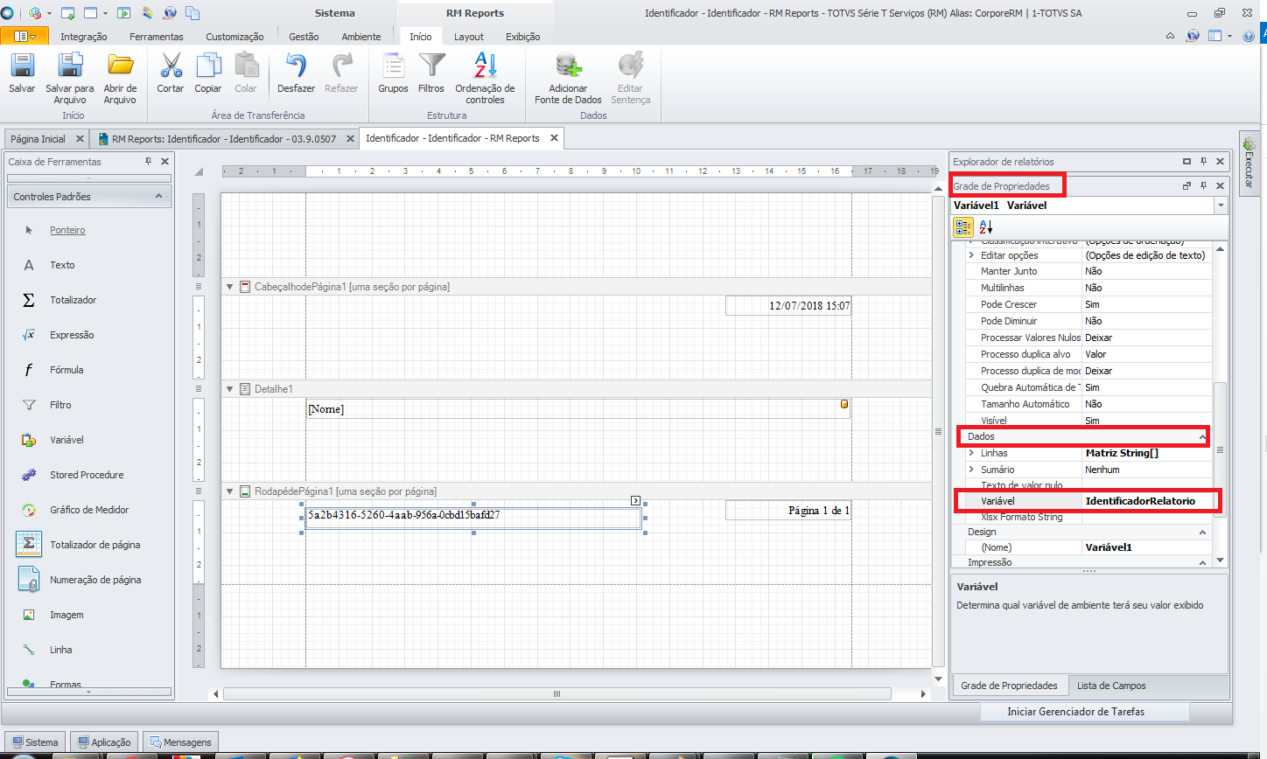Select the date field in page header
The image size is (1267, 759).
(787, 305)
